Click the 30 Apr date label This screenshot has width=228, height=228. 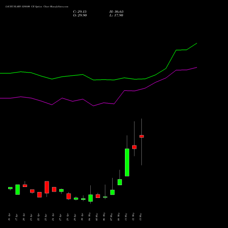[82, 217]
